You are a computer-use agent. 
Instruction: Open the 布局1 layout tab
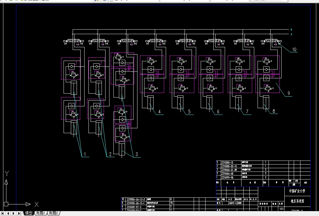(x=40, y=213)
